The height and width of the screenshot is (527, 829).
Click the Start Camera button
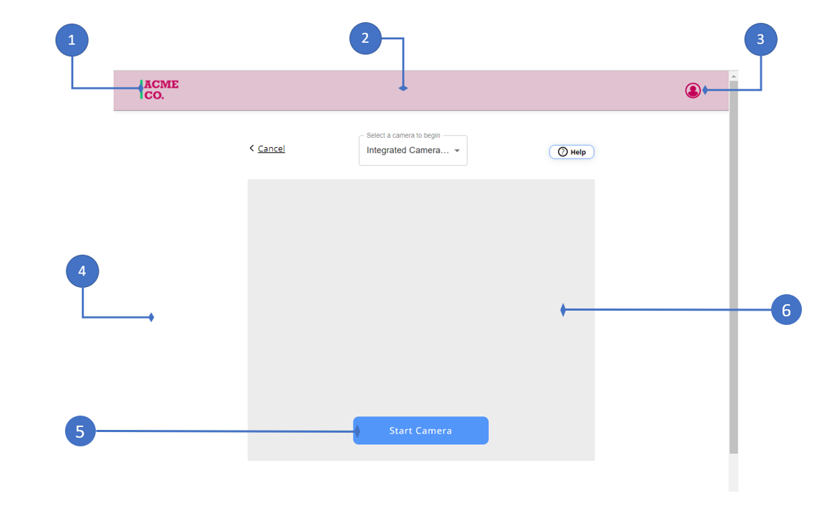click(x=421, y=431)
